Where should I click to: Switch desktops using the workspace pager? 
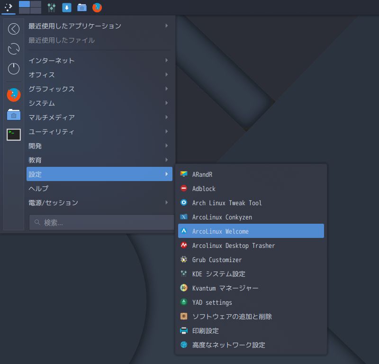click(x=30, y=7)
